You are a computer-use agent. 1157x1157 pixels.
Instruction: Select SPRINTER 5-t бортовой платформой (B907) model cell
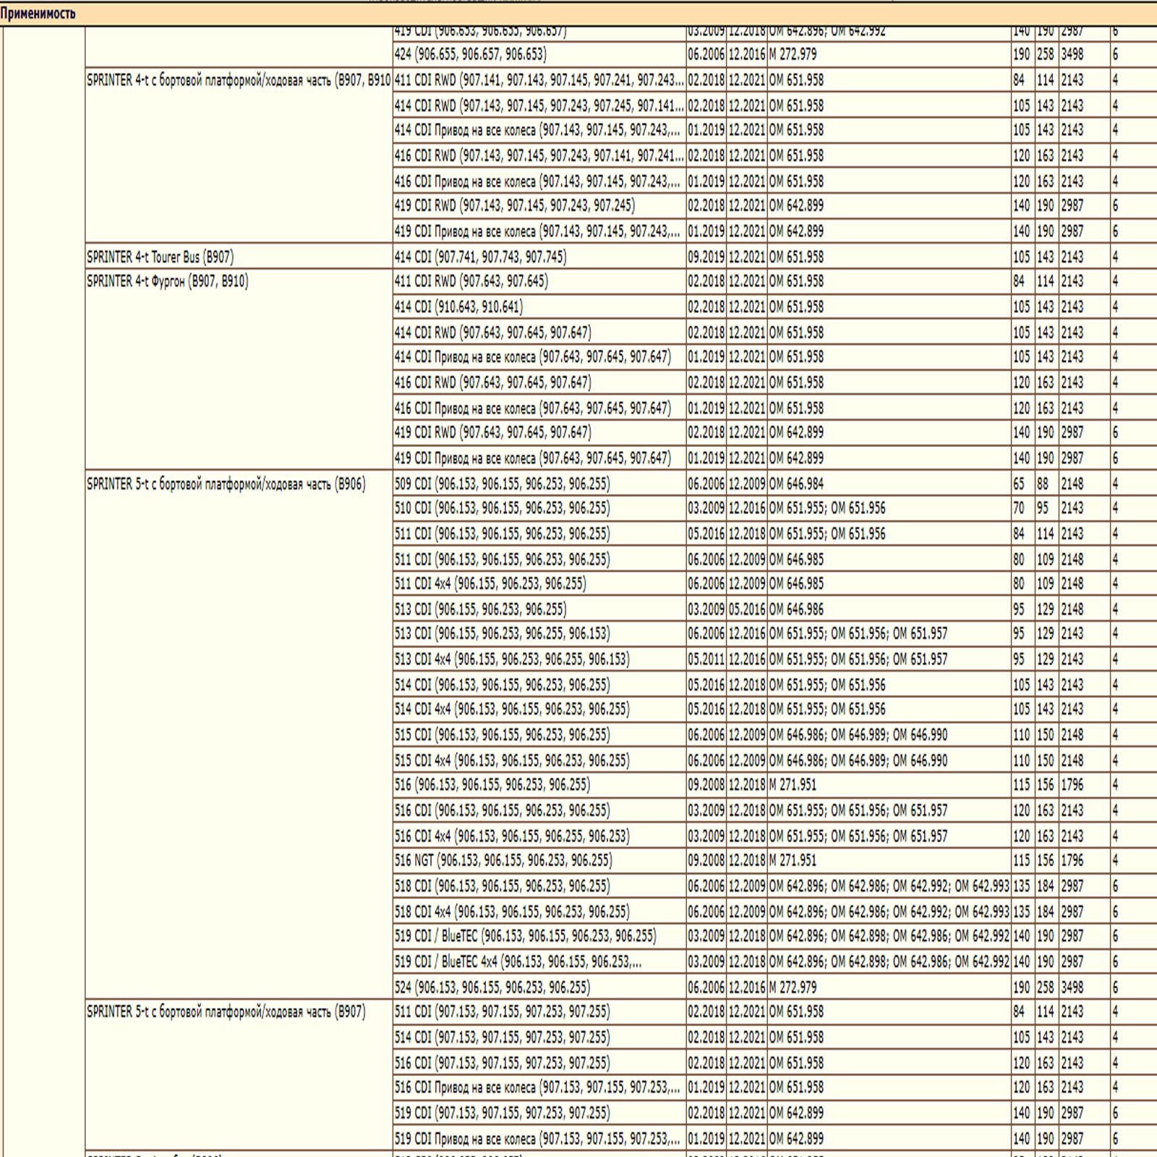(x=226, y=1012)
